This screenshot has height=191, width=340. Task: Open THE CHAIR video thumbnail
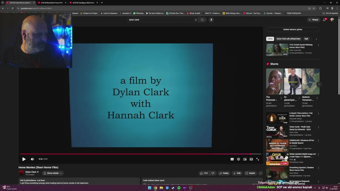[277, 50]
